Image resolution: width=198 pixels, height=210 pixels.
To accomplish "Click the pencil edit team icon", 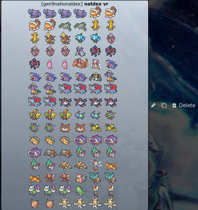I will [153, 105].
